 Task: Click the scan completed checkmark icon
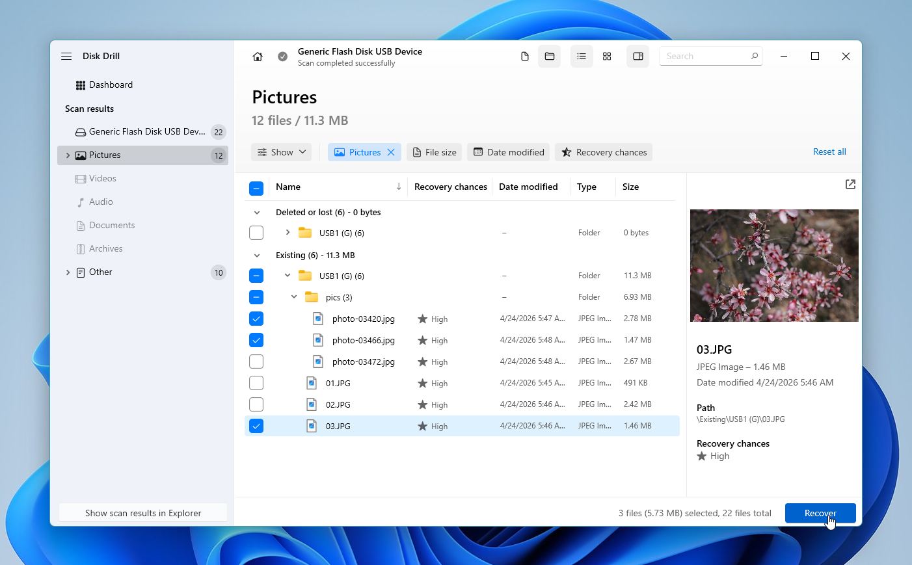[282, 57]
